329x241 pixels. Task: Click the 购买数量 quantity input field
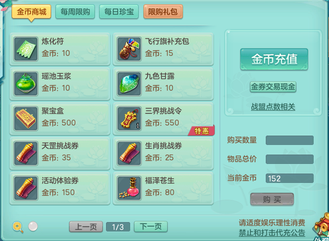tap(289, 140)
